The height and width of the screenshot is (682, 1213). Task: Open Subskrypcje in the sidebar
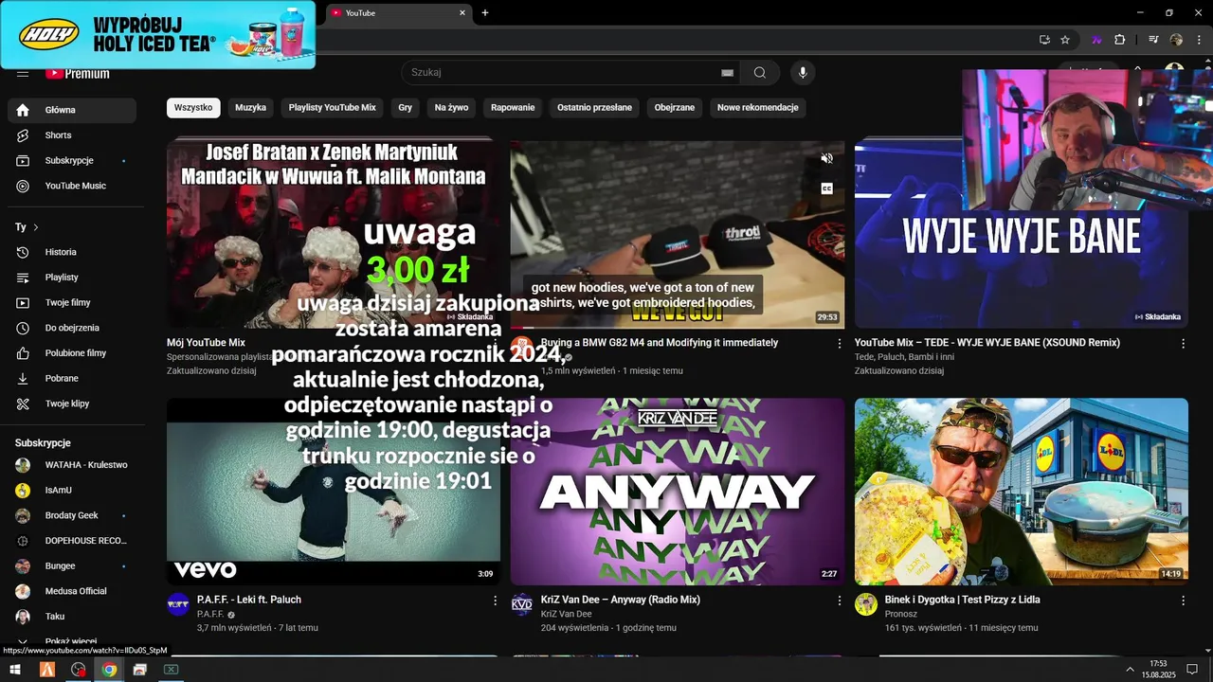tap(72, 161)
